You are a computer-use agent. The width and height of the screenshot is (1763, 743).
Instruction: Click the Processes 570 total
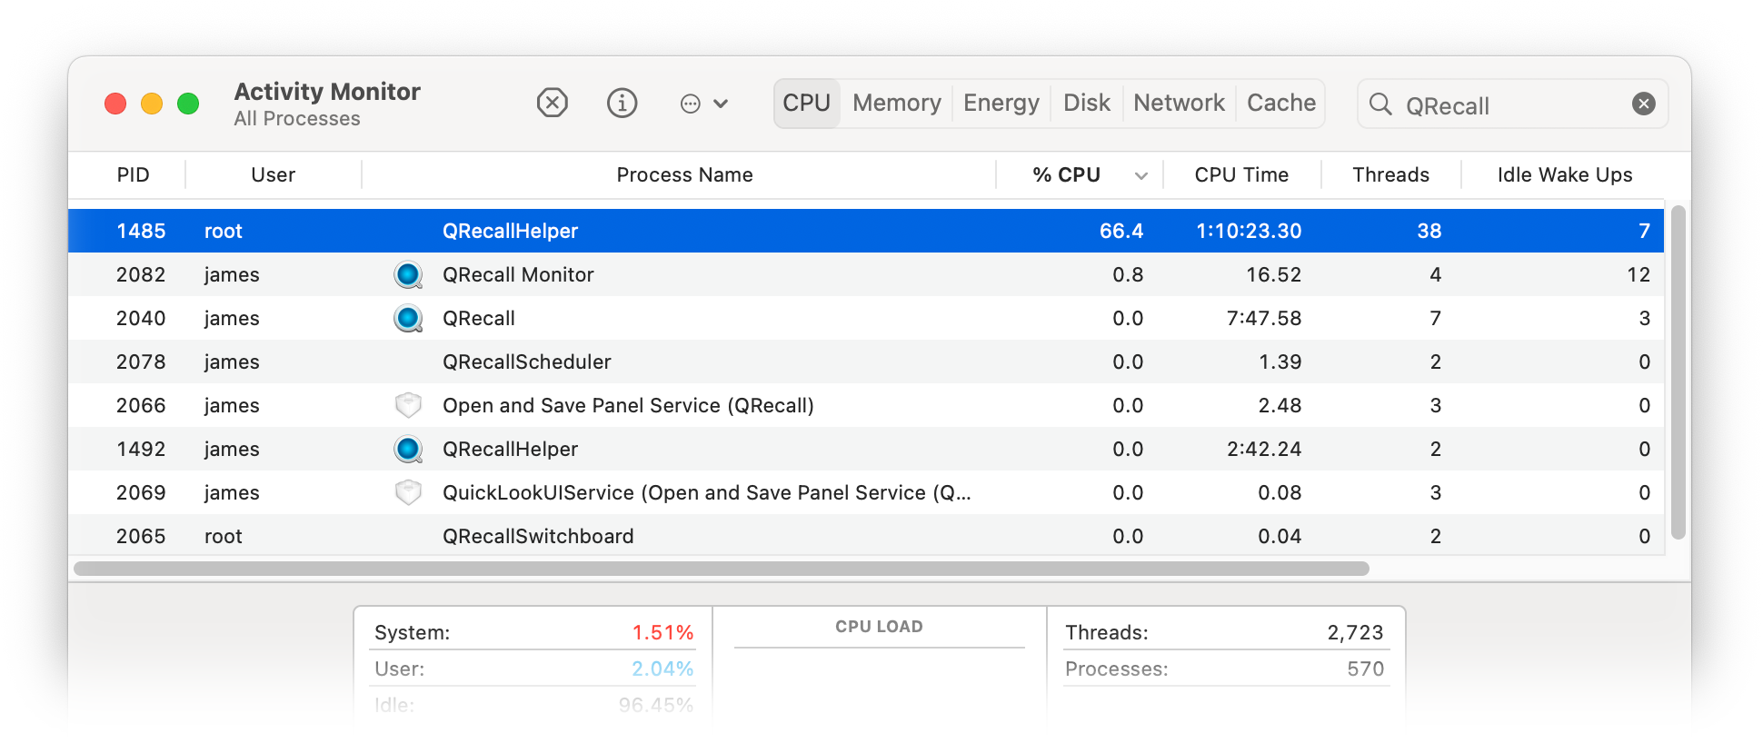pos(1365,669)
